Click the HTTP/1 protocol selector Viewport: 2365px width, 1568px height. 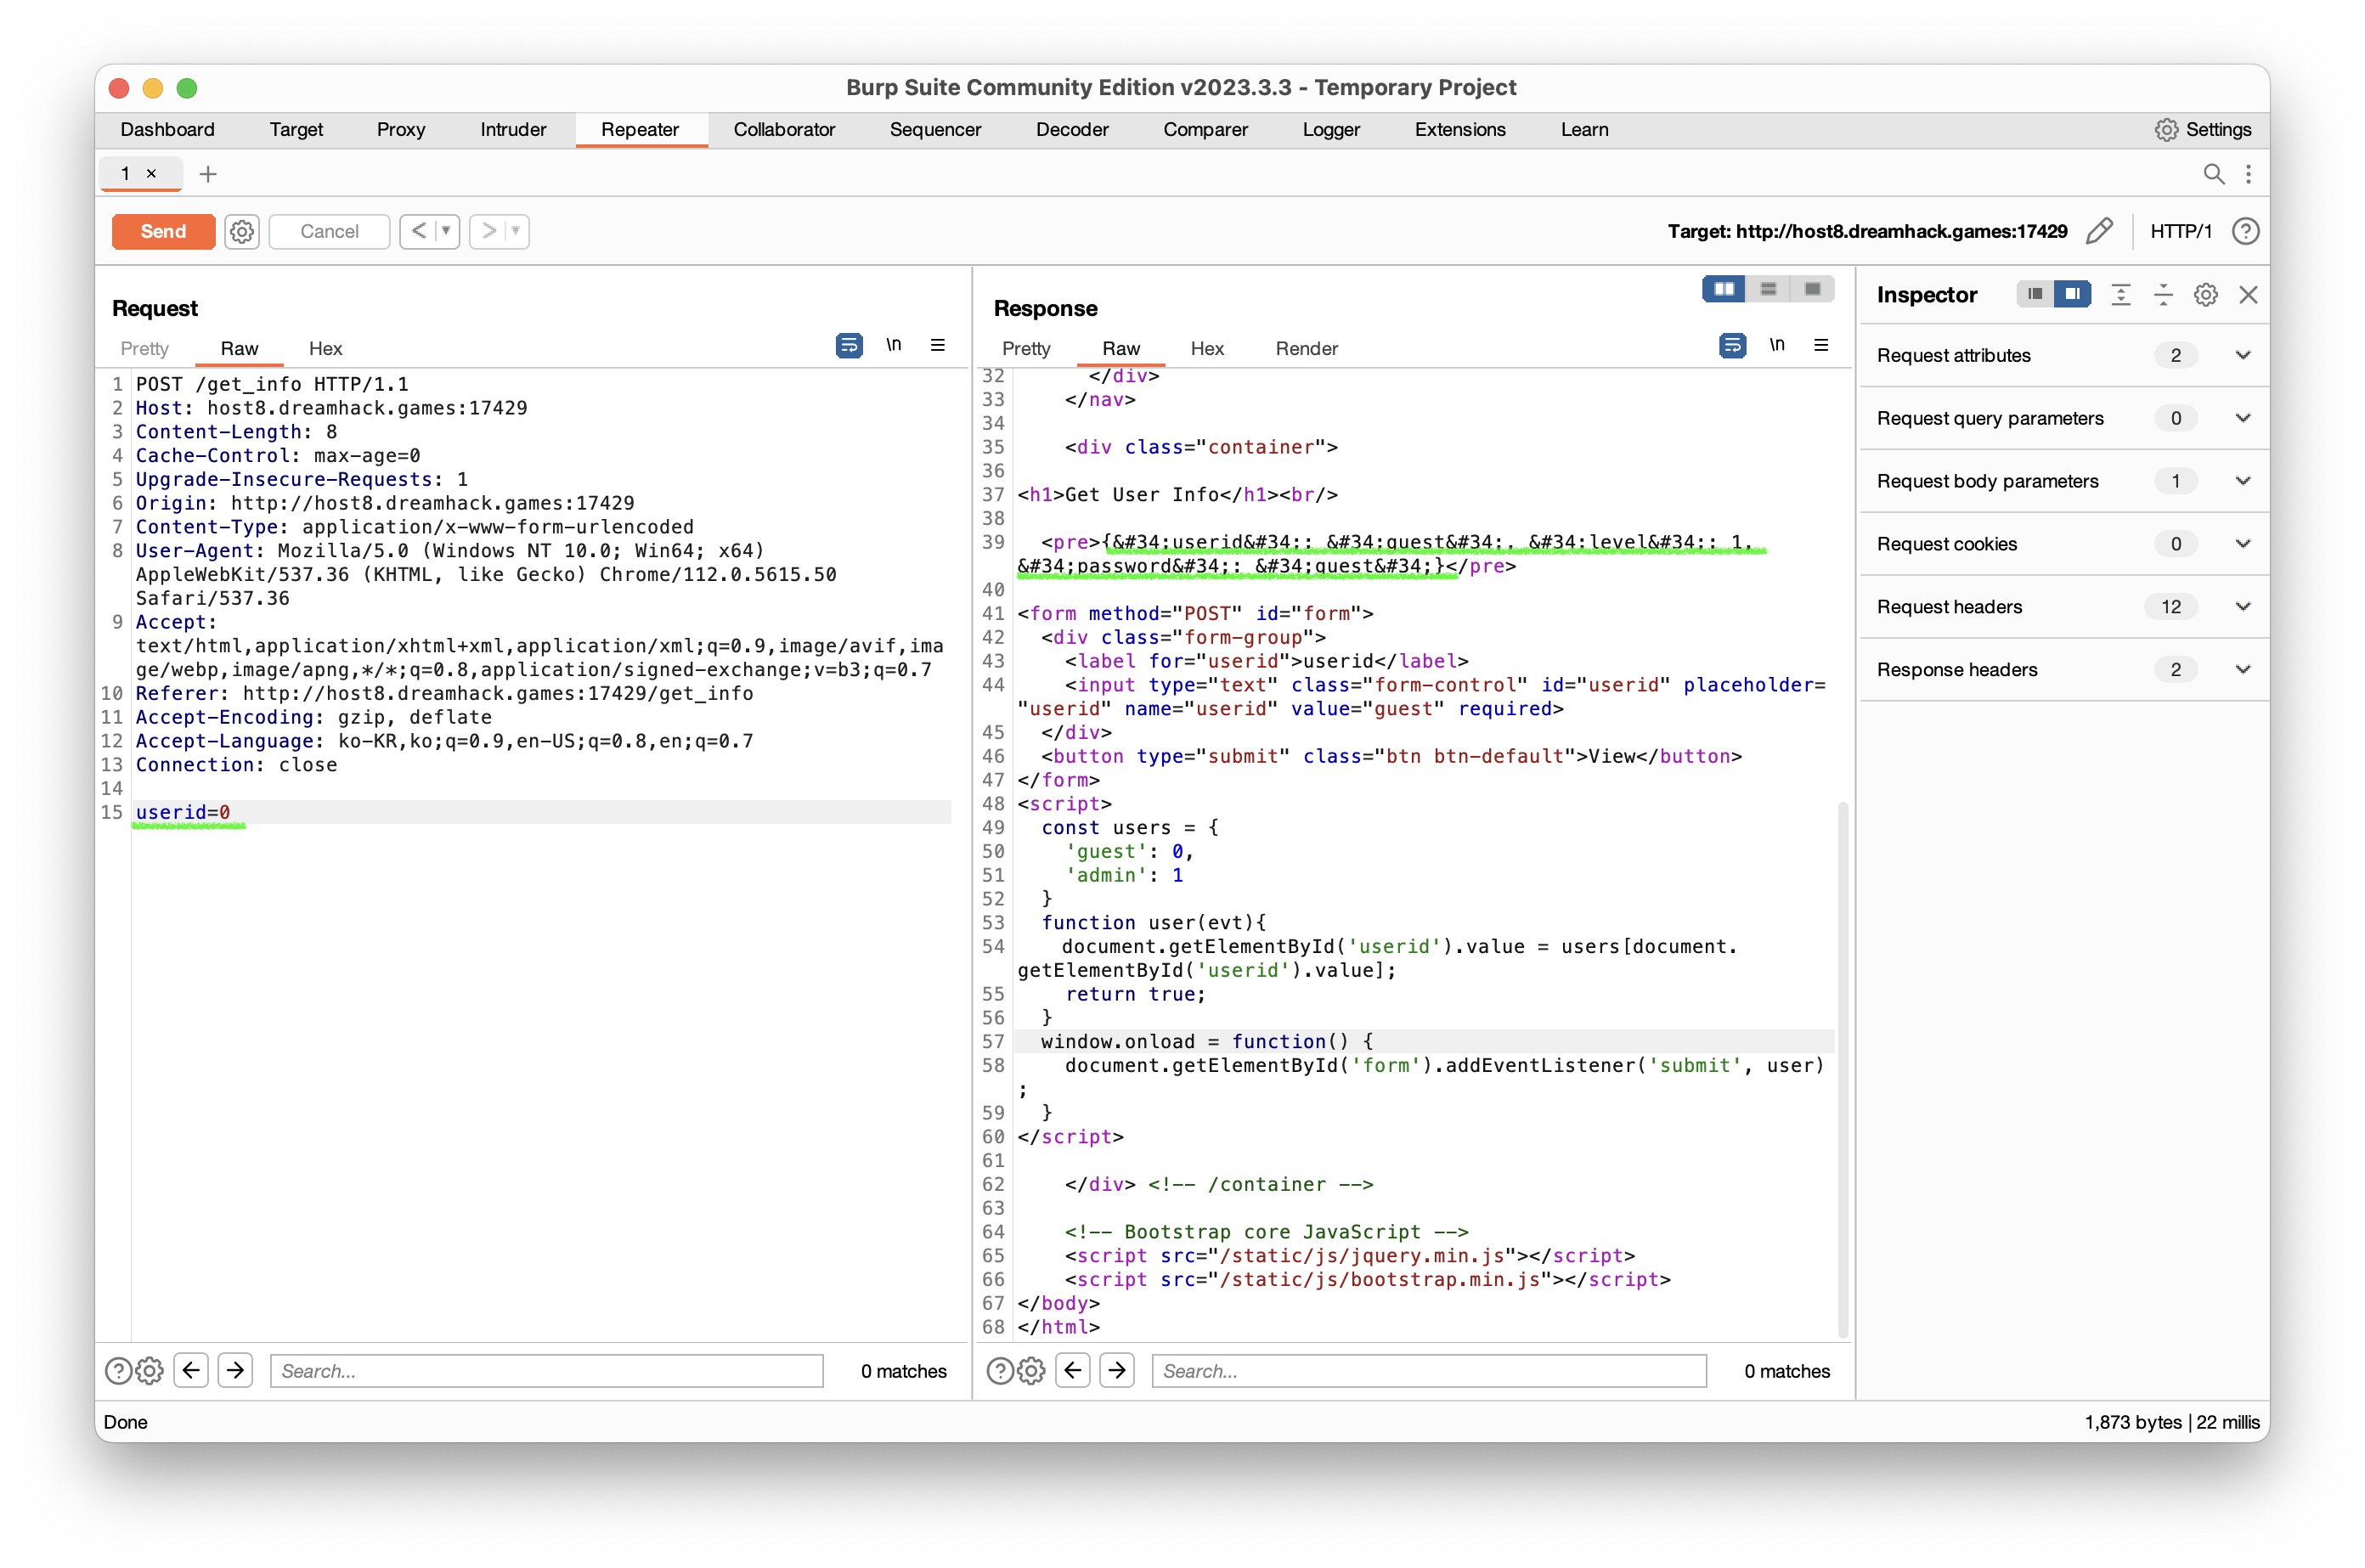click(2180, 231)
